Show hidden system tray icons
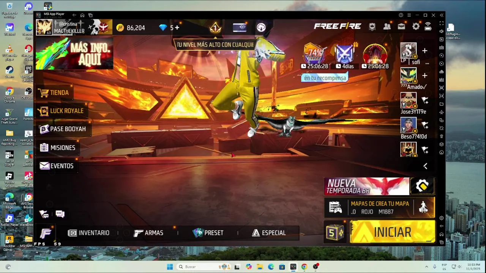Screen dimensions: 486x273 coord(426,267)
